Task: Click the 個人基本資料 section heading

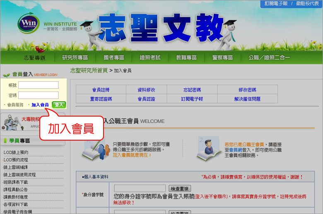Action: click(95, 177)
